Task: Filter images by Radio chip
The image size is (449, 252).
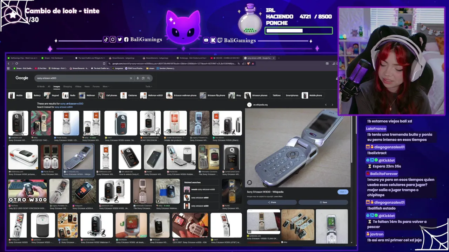Action: [69, 95]
